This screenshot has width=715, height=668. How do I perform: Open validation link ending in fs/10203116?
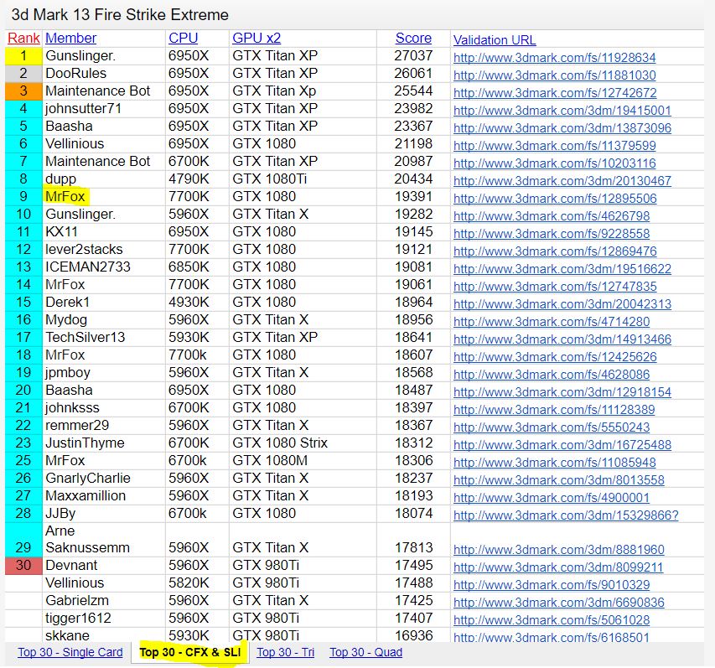[555, 163]
